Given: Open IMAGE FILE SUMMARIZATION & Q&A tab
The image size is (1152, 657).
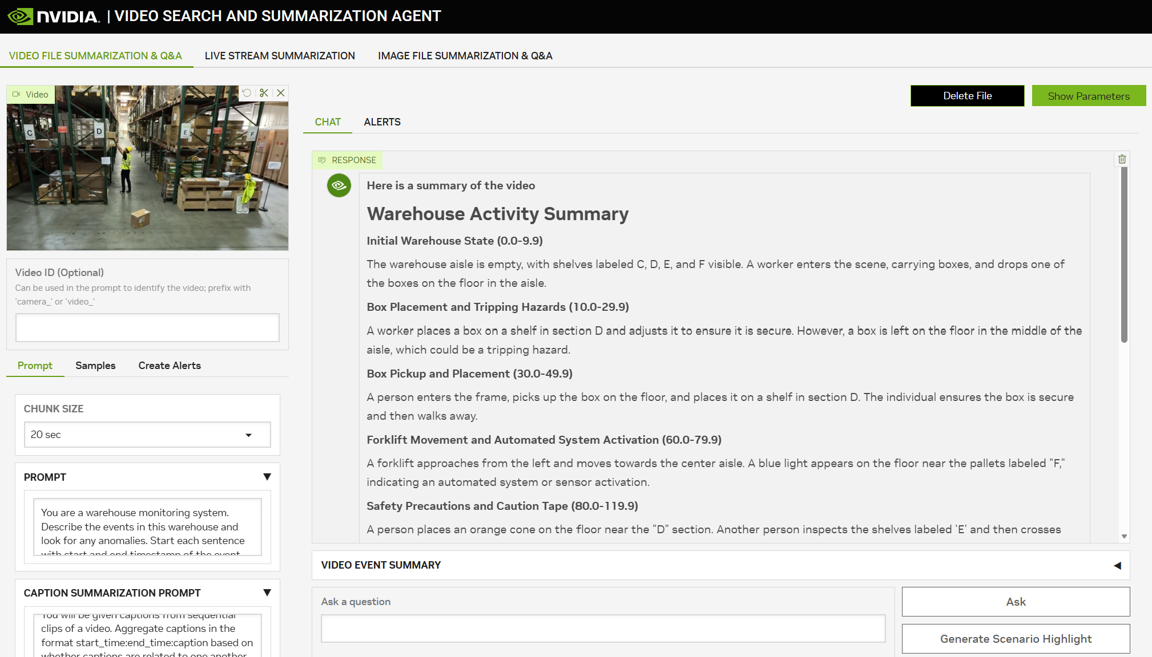Looking at the screenshot, I should pyautogui.click(x=465, y=56).
